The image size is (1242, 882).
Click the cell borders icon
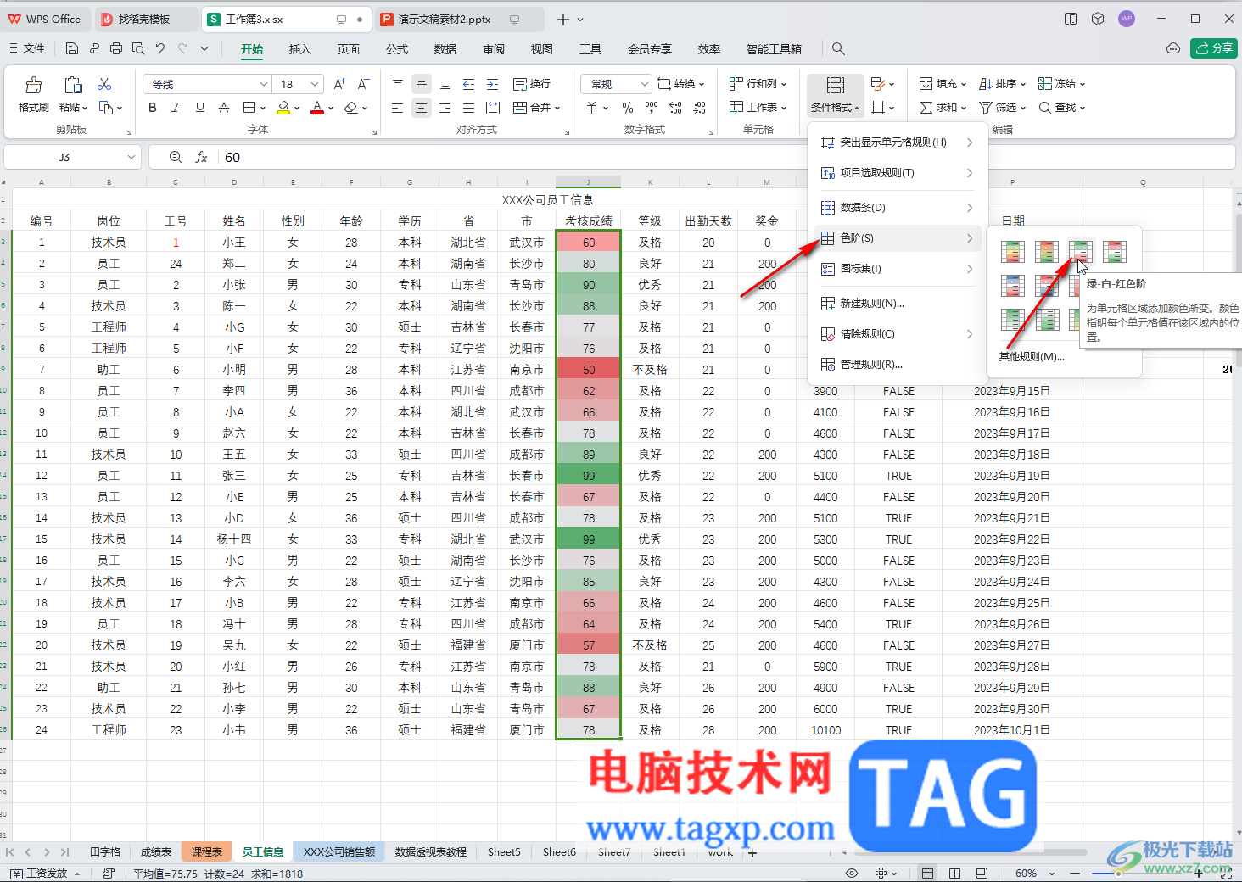[249, 108]
